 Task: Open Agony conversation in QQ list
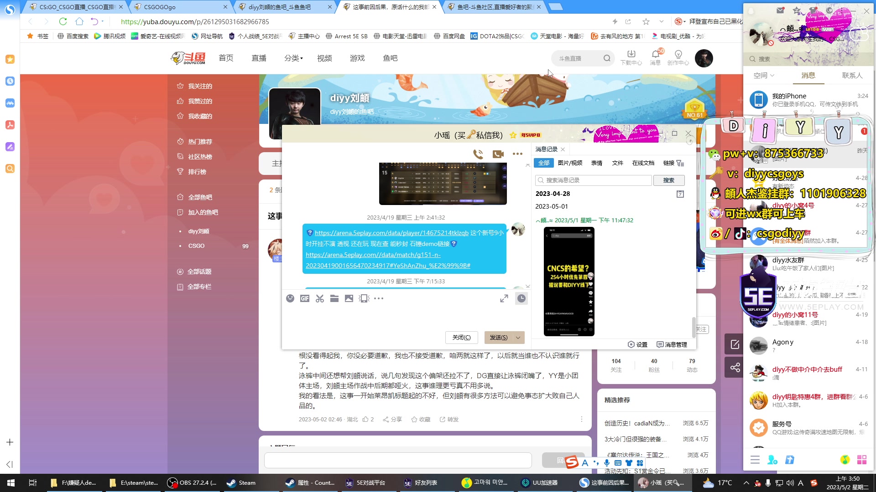tap(808, 346)
